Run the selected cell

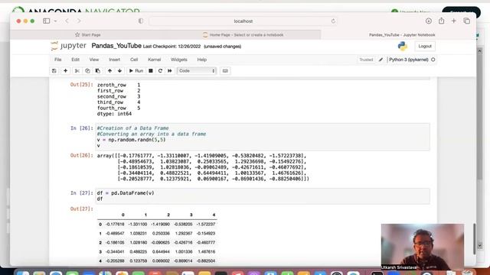coord(136,71)
